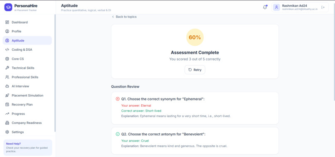Click the AI Interview robot icon
This screenshot has height=157, width=335.
7,86
